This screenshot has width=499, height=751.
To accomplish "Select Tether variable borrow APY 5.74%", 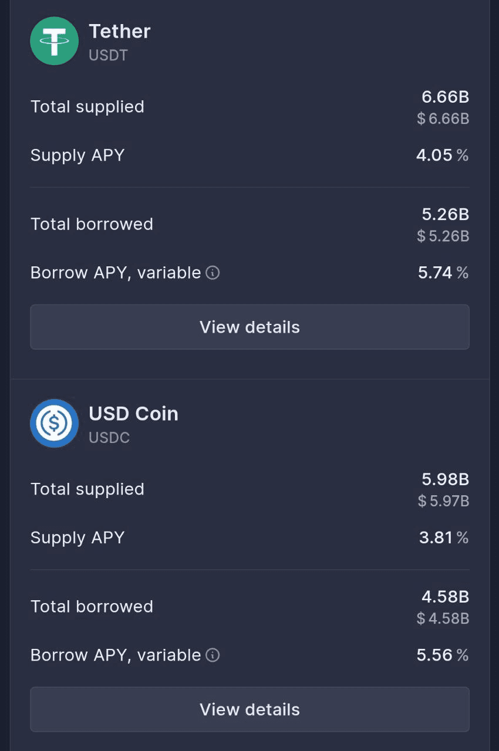I will pos(443,273).
